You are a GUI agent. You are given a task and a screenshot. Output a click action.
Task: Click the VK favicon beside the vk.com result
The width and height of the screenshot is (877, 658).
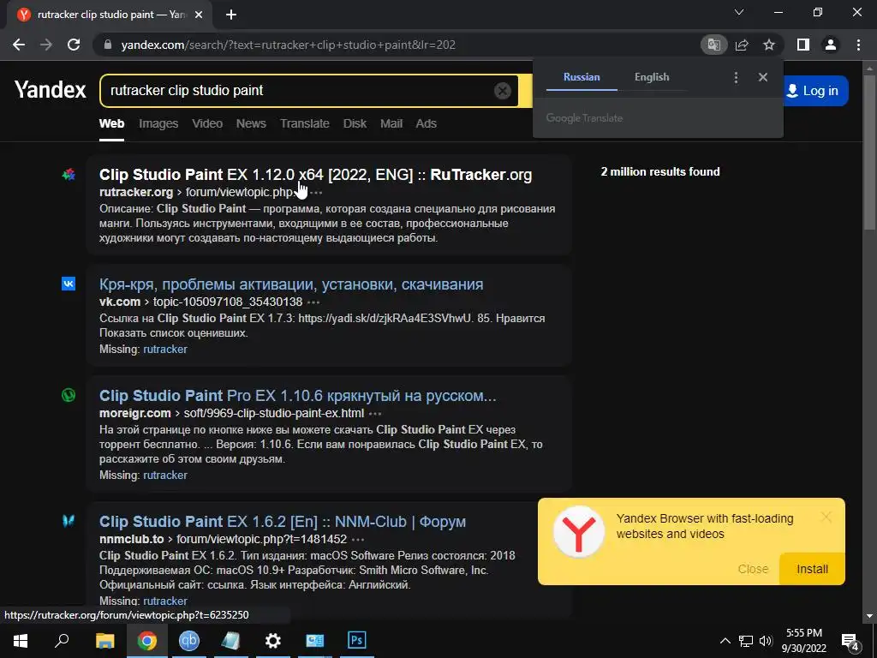[69, 284]
